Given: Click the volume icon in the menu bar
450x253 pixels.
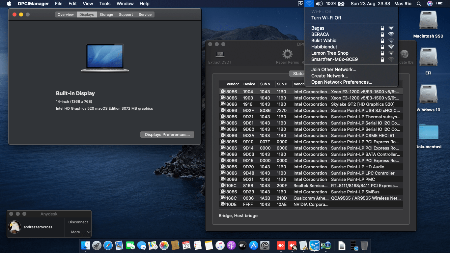Looking at the screenshot, I should tap(319, 4).
